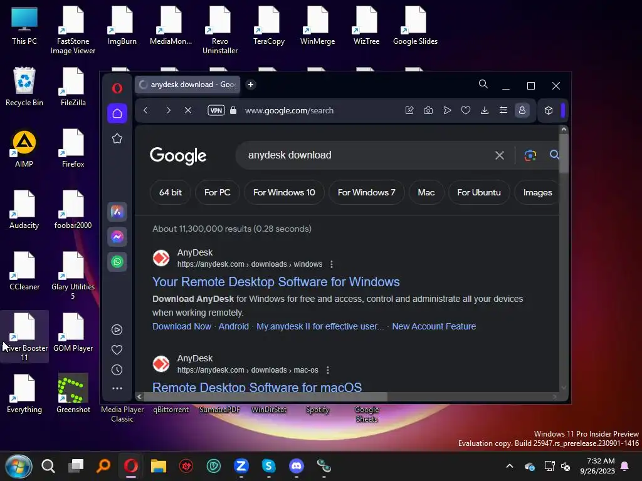Select the 64 bit filter chip
The height and width of the screenshot is (481, 642).
point(171,192)
